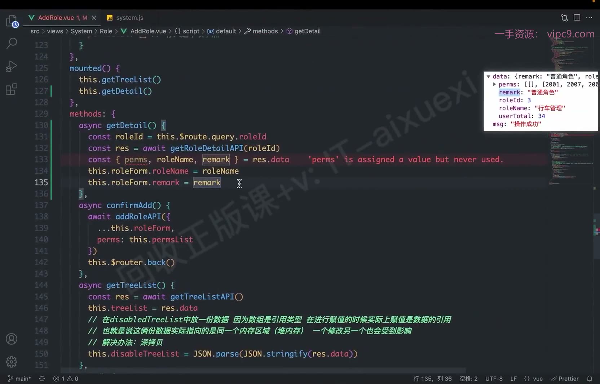Open Run and Debug view
The height and width of the screenshot is (384, 600).
coord(12,66)
